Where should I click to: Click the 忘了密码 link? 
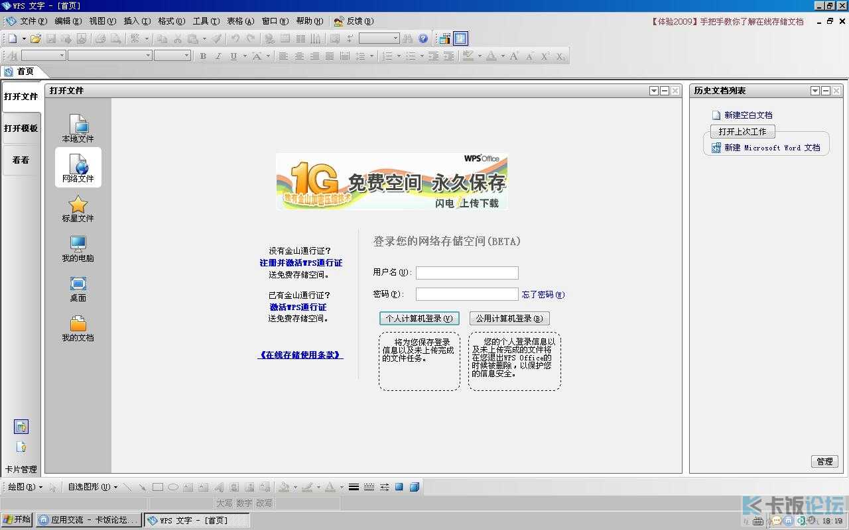pos(543,295)
